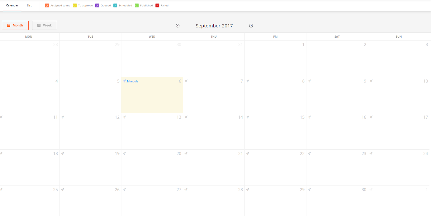Screen dimensions: 431x216
Task: Click the schedule paper-plane icon on September 26
Action: point(63,189)
